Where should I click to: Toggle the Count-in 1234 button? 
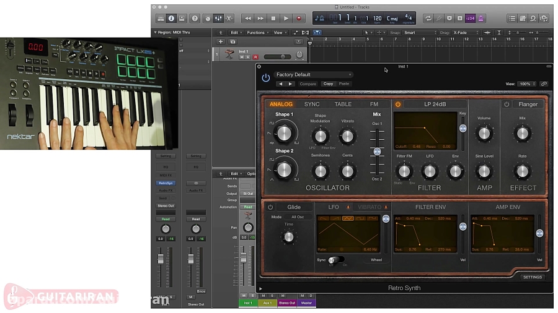point(470,19)
